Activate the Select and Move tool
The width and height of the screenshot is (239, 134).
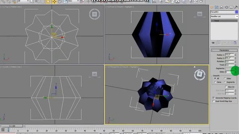point(54,1)
